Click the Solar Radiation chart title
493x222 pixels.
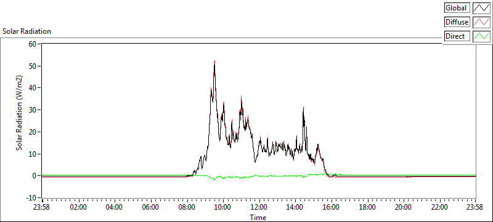pyautogui.click(x=26, y=31)
